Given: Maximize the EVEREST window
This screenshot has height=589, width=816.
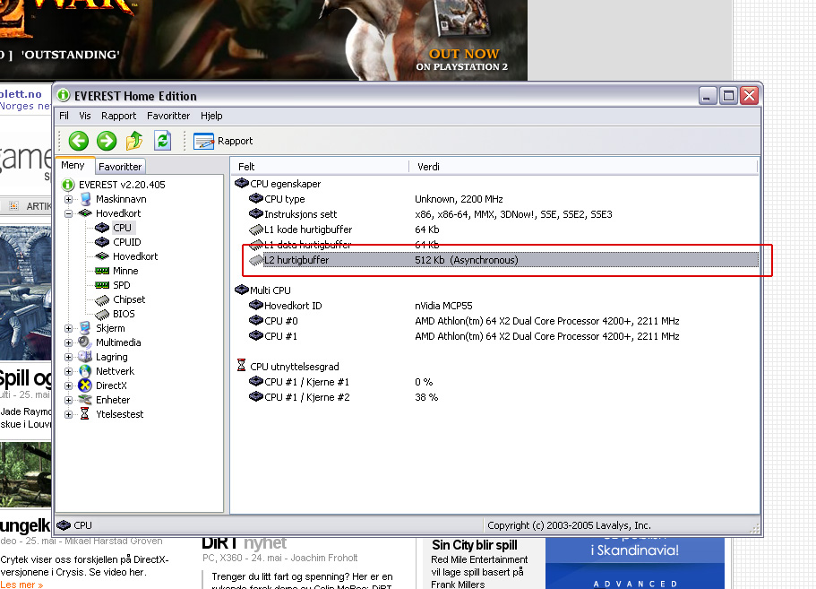Looking at the screenshot, I should (728, 96).
